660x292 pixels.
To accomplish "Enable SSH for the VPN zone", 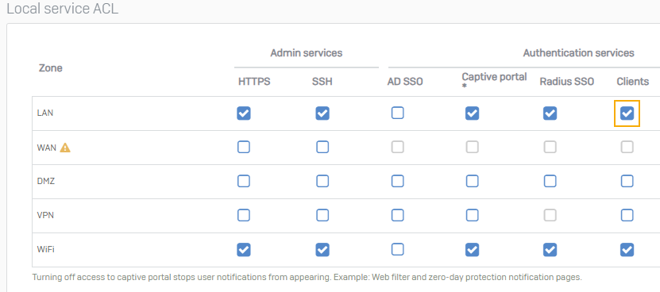I will (322, 215).
